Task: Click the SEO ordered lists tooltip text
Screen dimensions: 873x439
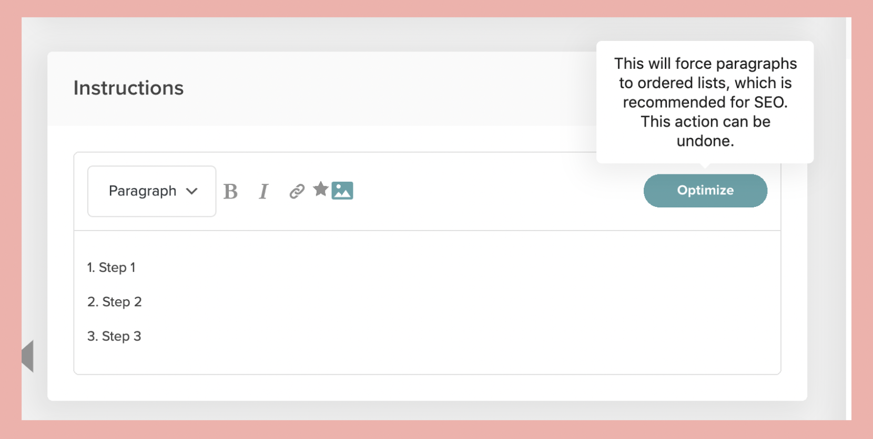Action: pos(705,102)
